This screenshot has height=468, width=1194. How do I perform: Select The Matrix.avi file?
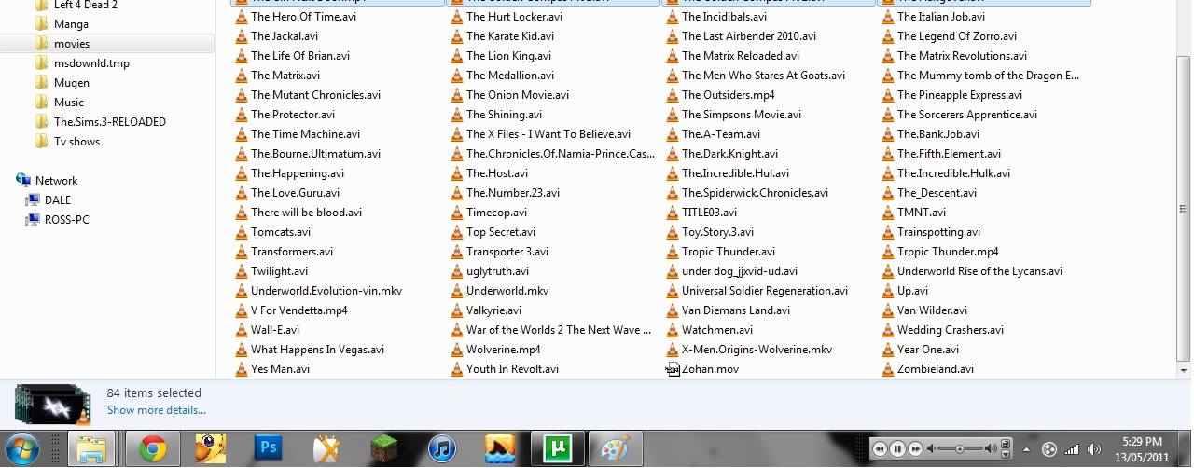click(285, 76)
